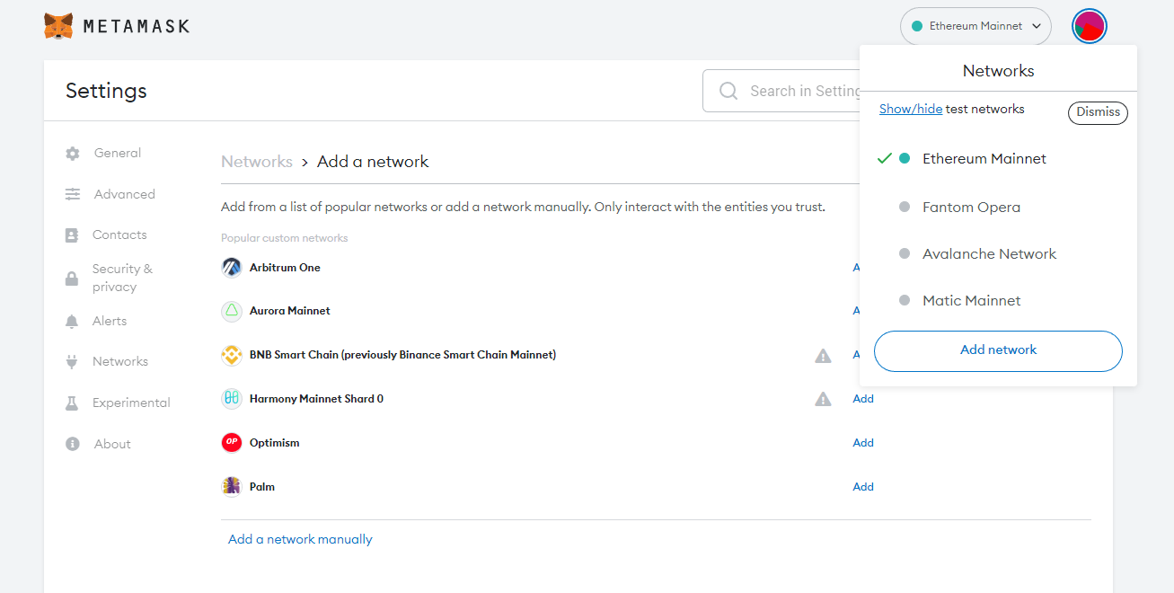The width and height of the screenshot is (1174, 593).
Task: Click warning icon beside Harmony Mainnet Shard 0
Action: pos(823,399)
